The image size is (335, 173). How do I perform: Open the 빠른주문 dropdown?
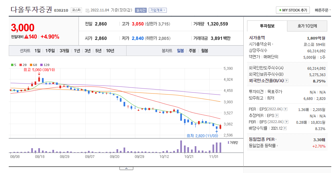click(323, 10)
